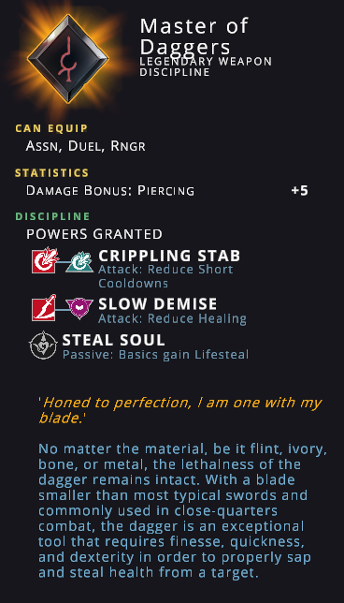The height and width of the screenshot is (603, 344).
Task: Select the Damage Bonus: Piercing stat label
Action: click(110, 191)
